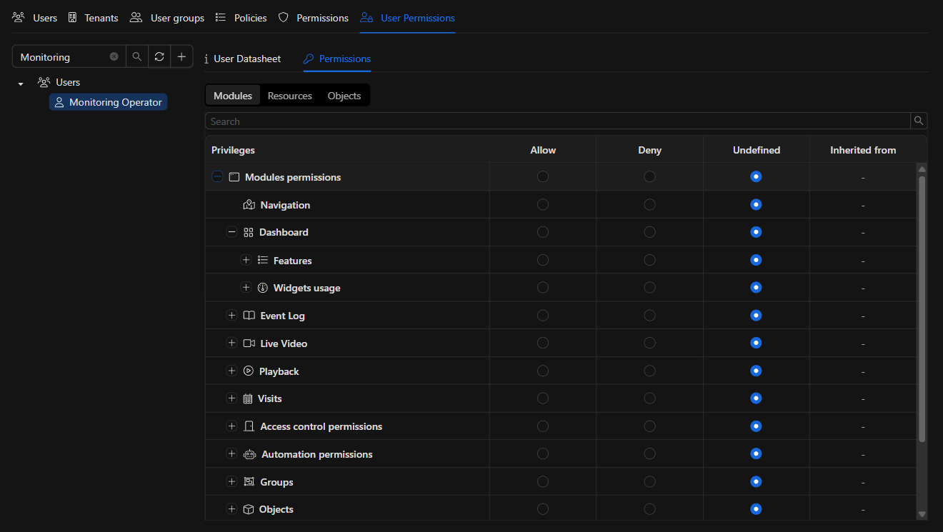The width and height of the screenshot is (943, 532).
Task: Switch to the Resources sub-tab
Action: coord(290,96)
